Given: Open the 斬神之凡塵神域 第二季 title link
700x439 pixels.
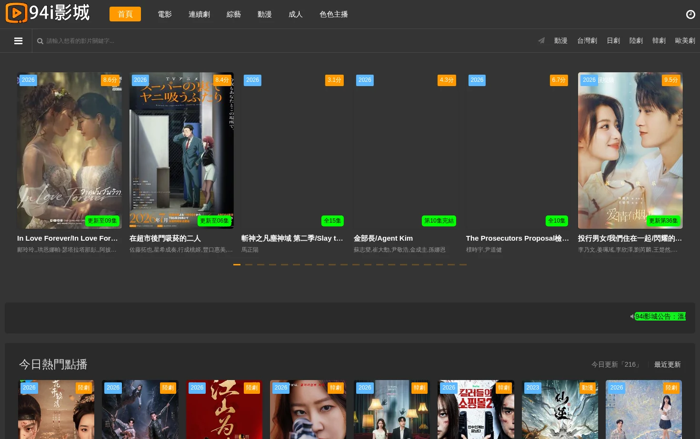Looking at the screenshot, I should coord(292,238).
